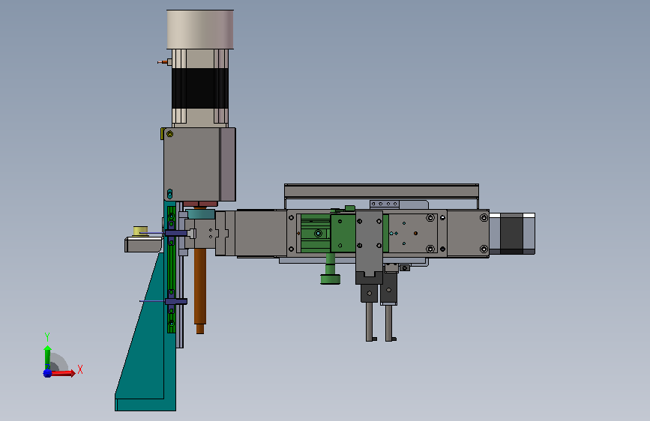Click the X axis label text

pos(80,369)
